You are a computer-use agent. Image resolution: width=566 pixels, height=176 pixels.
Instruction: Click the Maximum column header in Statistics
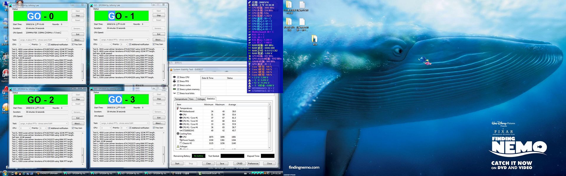220,104
